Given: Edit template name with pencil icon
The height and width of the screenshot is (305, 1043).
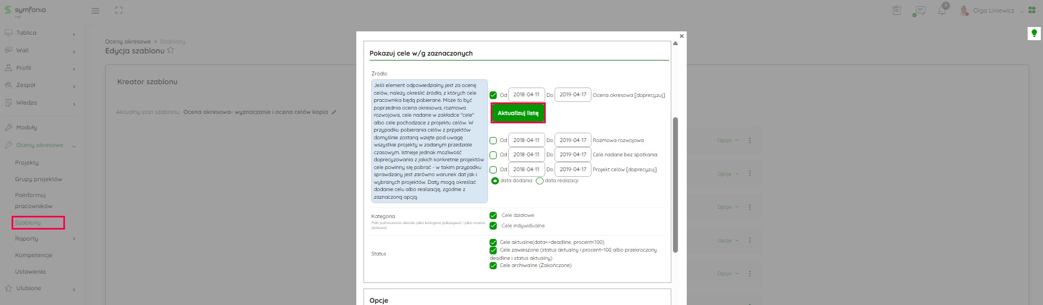Looking at the screenshot, I should pyautogui.click(x=334, y=112).
